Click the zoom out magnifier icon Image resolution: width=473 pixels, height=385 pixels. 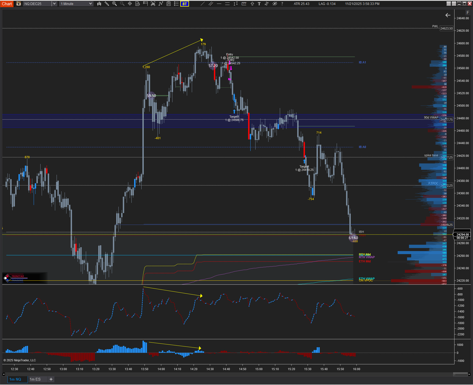click(122, 4)
